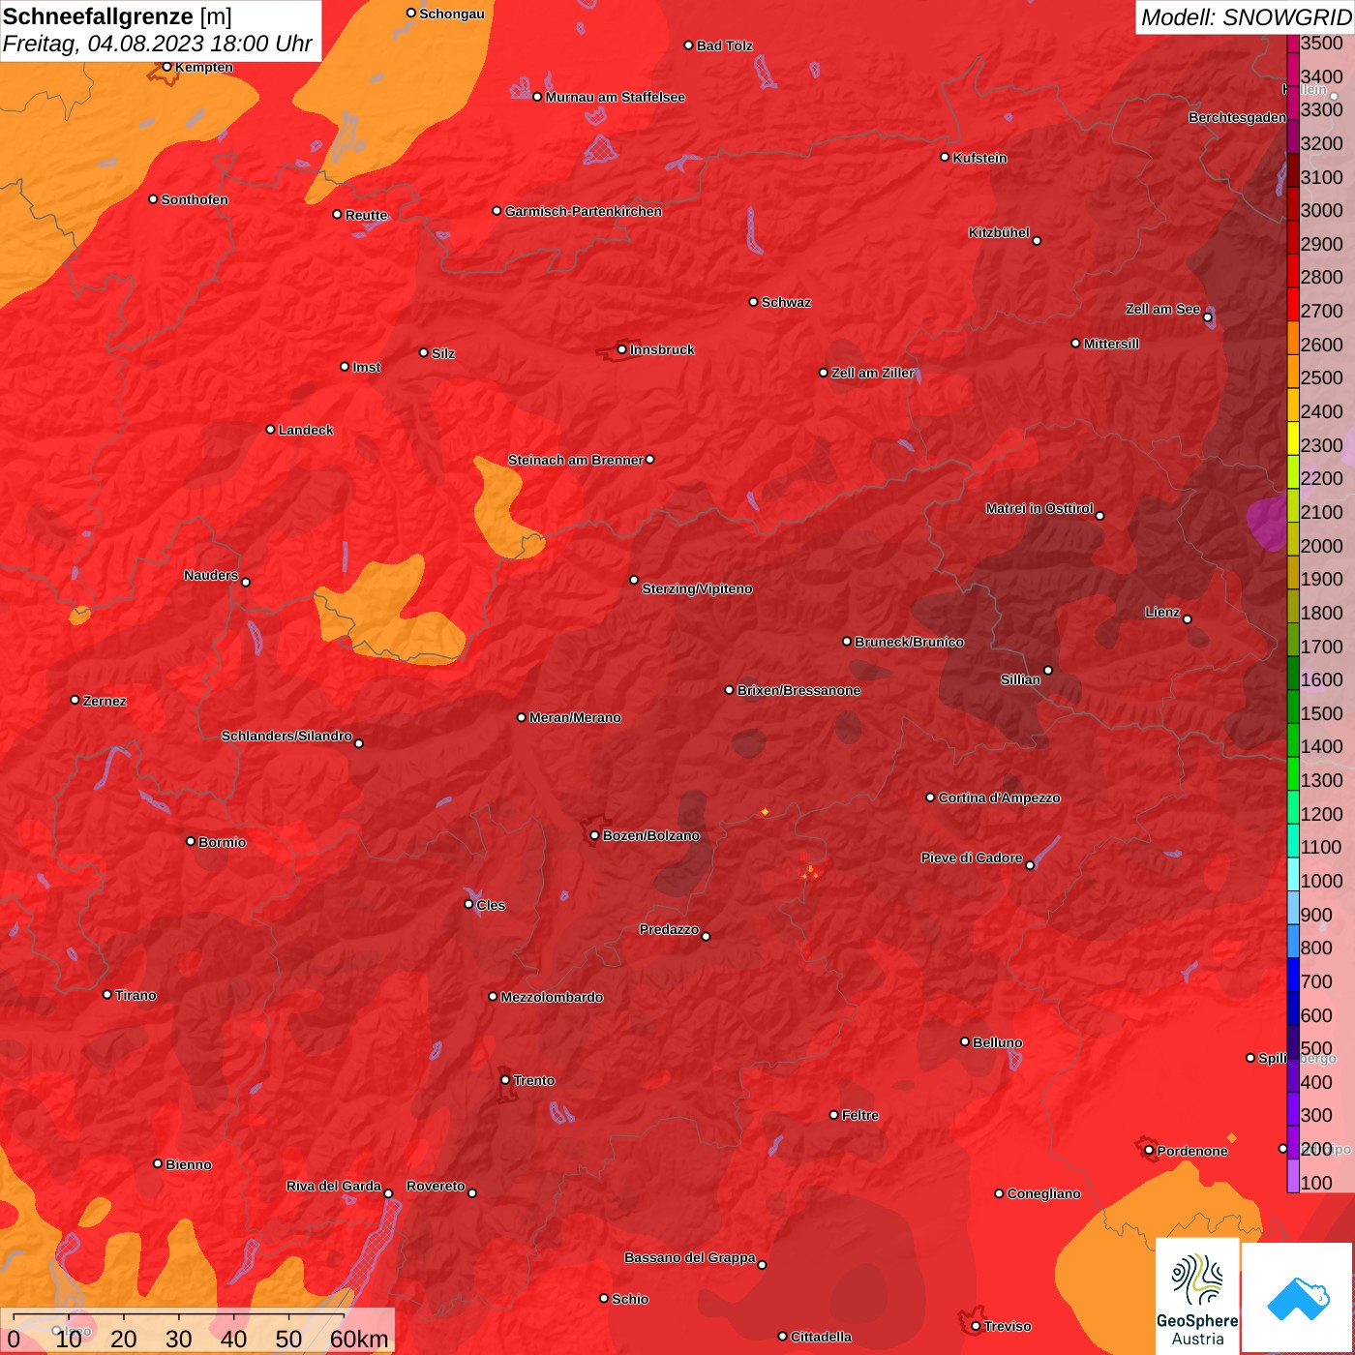Image resolution: width=1355 pixels, height=1355 pixels.
Task: Click the Cortina d'Ampezzo label
Action: (x=999, y=798)
